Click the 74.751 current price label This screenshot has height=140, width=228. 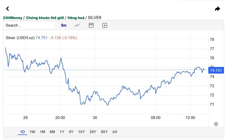216,71
